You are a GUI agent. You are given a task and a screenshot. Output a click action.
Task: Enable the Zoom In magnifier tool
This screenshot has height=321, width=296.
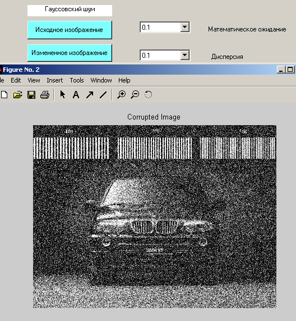pos(122,95)
